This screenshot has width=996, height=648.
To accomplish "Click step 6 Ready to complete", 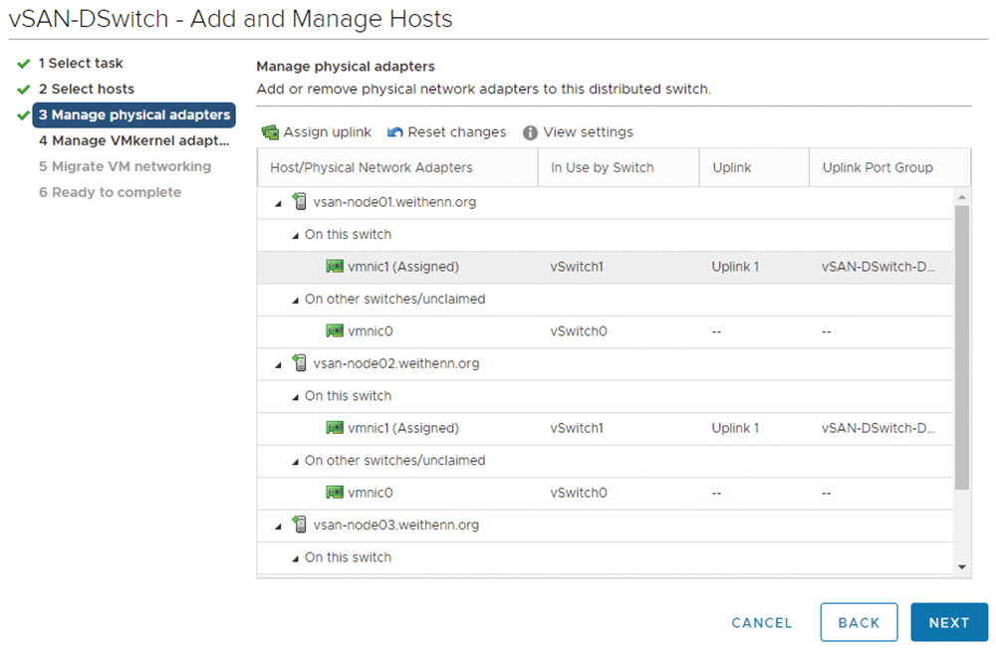I will (x=110, y=192).
